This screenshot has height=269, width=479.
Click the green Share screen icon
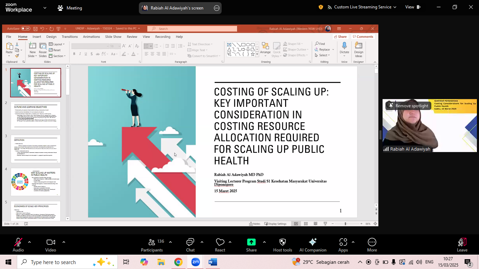(251, 242)
